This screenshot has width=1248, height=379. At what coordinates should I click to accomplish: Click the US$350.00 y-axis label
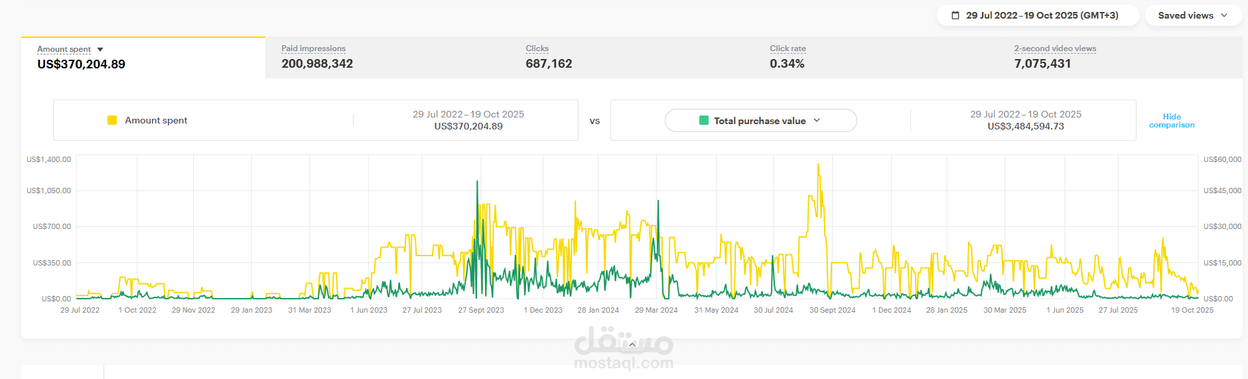tap(52, 263)
